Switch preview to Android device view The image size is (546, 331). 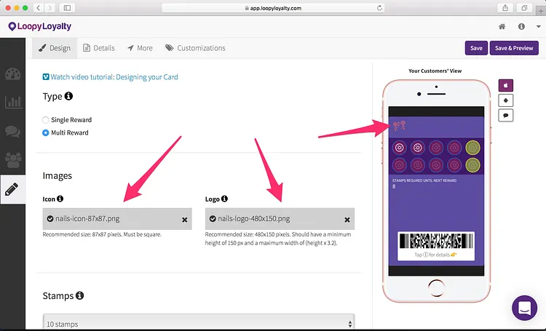pos(506,100)
